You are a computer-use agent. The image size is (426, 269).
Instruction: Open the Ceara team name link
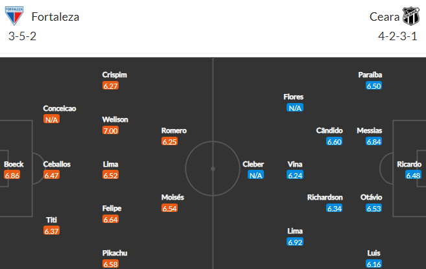tap(385, 17)
